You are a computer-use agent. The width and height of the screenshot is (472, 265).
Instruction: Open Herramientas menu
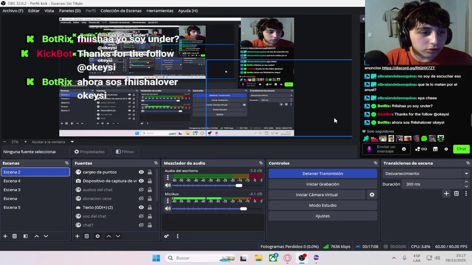tap(160, 11)
